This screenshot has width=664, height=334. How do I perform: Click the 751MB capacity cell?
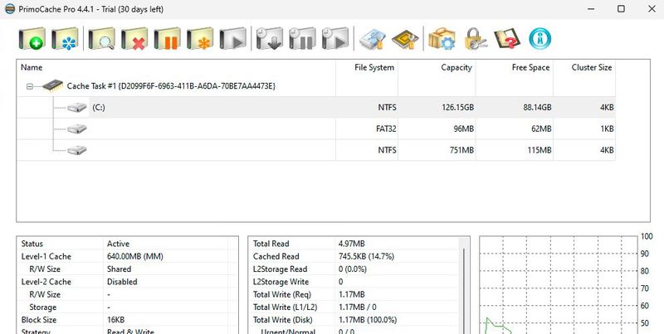[x=461, y=150]
